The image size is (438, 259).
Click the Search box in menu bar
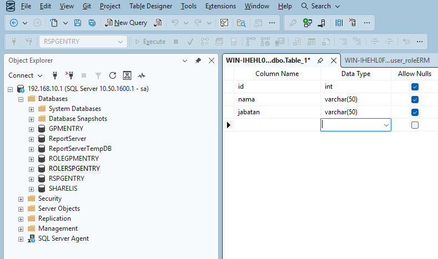[x=320, y=6]
